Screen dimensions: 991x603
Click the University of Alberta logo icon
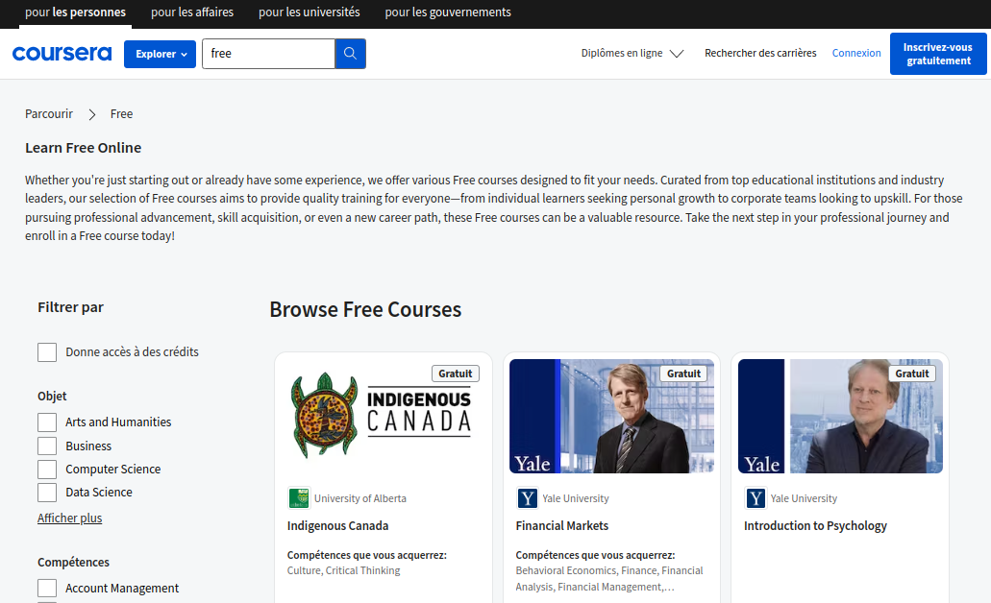[299, 498]
